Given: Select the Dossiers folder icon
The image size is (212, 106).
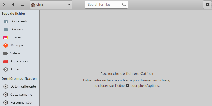Looking at the screenshot, I should point(6,29).
